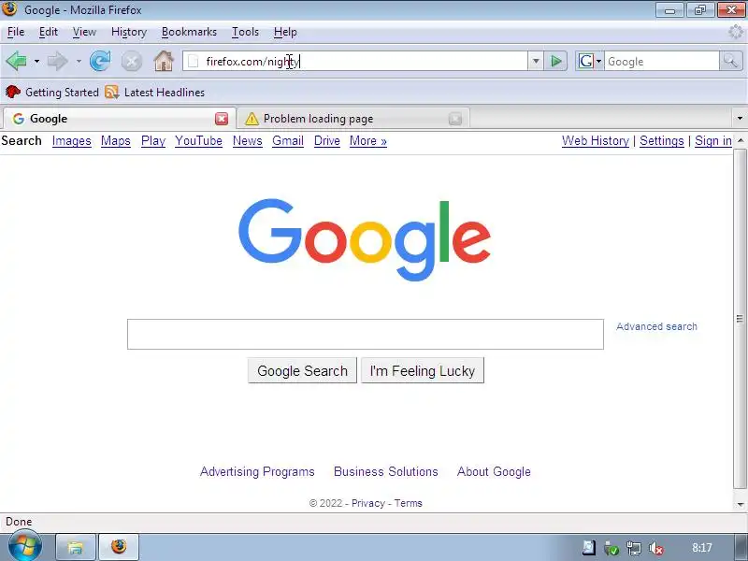Screen dimensions: 748x561
Task: Open the Getting Started bookmark
Action: pyautogui.click(x=52, y=92)
